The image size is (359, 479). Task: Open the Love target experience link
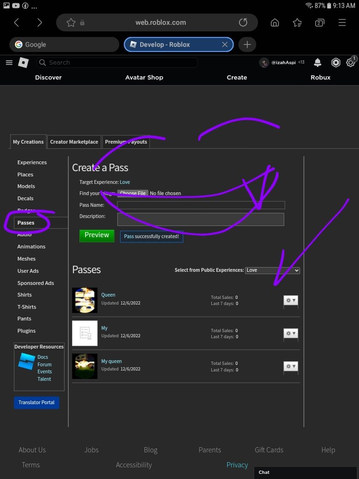pyautogui.click(x=125, y=182)
